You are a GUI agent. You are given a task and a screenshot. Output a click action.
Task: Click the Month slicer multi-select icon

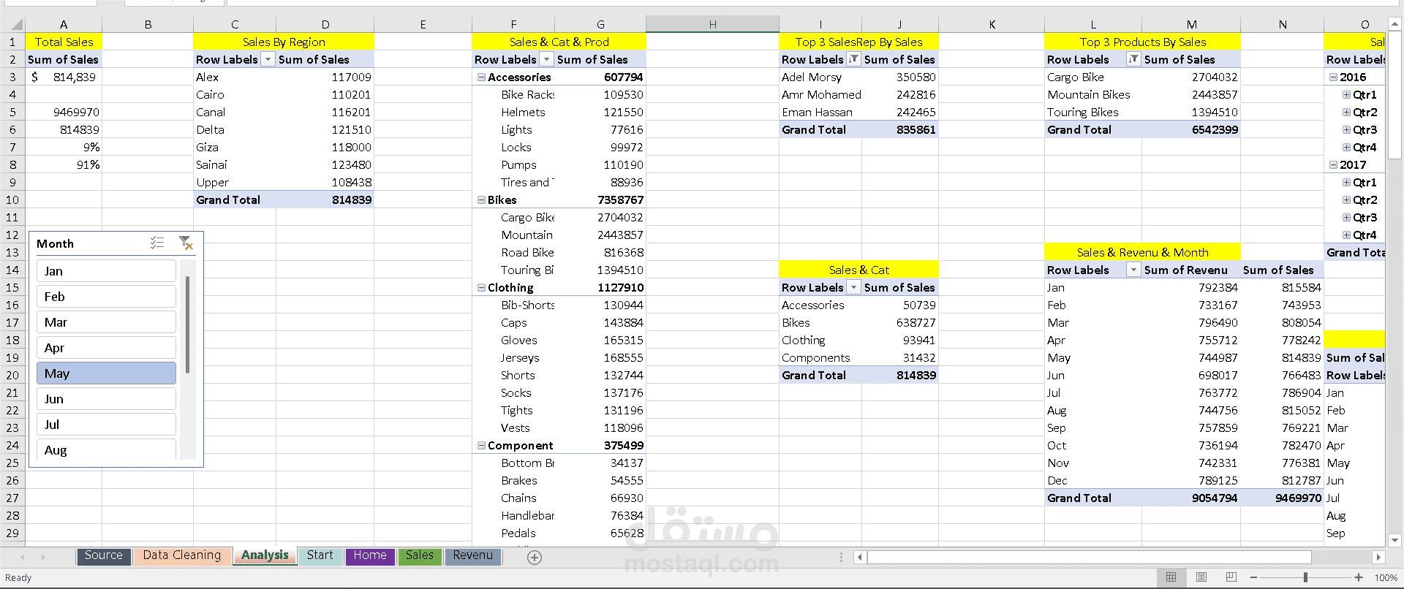(x=157, y=243)
